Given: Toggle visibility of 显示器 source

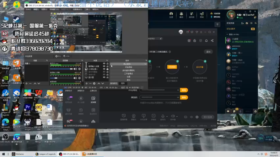Looking at the screenshot, I should [x=104, y=77].
